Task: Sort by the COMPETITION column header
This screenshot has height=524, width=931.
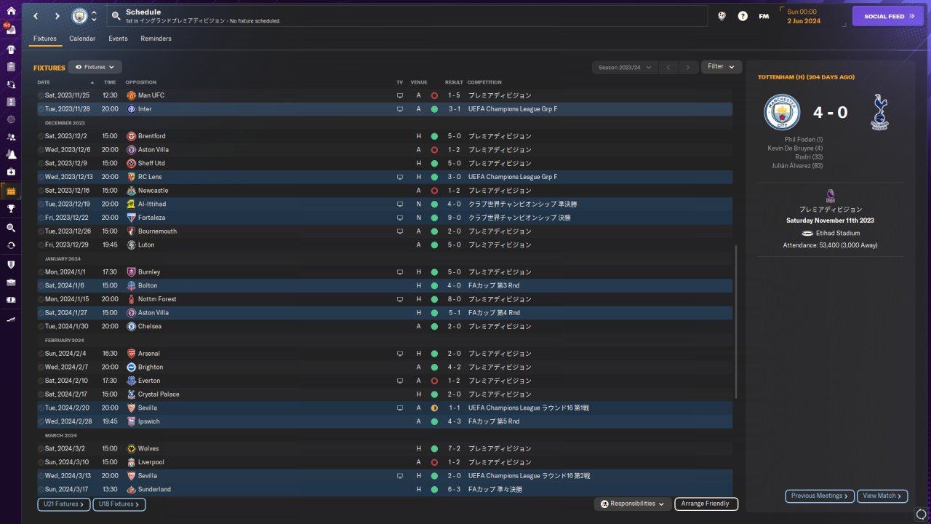Action: click(x=484, y=82)
